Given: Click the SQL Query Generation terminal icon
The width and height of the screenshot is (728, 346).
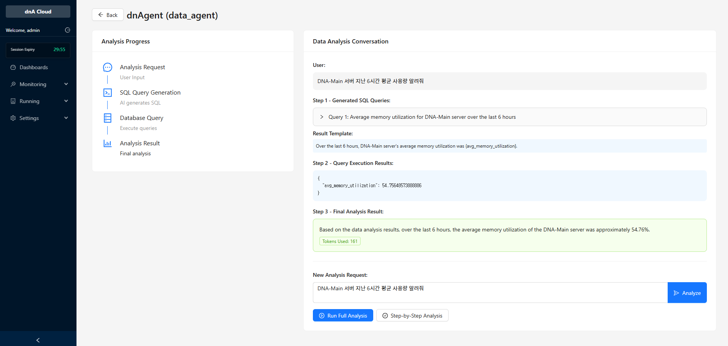Looking at the screenshot, I should click(x=108, y=93).
